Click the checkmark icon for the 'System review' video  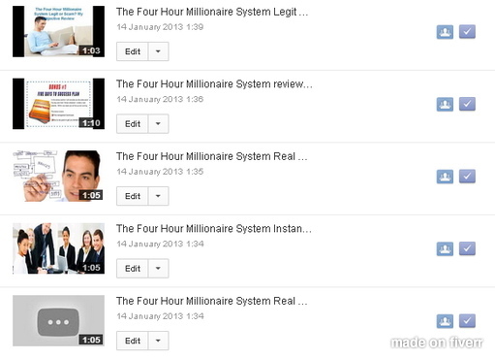pyautogui.click(x=467, y=104)
